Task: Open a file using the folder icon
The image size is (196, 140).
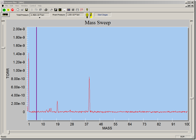Action: (x=22, y=10)
